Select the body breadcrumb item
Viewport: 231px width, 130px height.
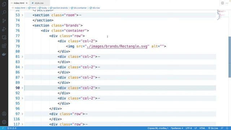point(44,8)
